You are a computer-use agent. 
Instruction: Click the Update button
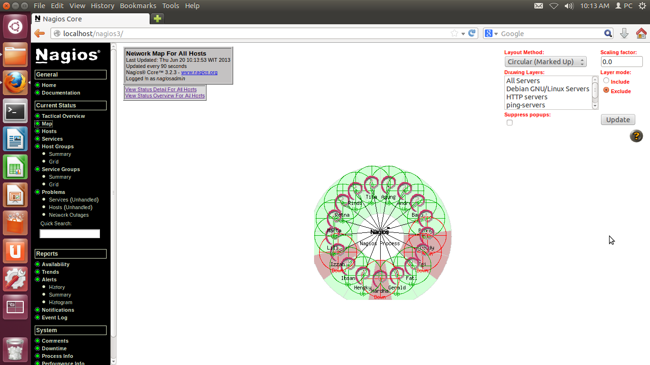[618, 120]
